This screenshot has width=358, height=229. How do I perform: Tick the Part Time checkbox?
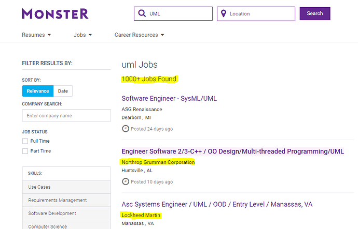tap(25, 151)
